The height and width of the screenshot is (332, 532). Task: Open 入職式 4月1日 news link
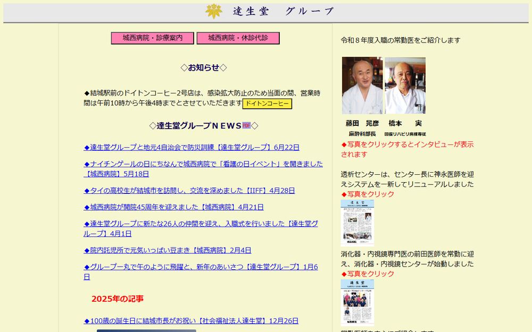point(201,228)
